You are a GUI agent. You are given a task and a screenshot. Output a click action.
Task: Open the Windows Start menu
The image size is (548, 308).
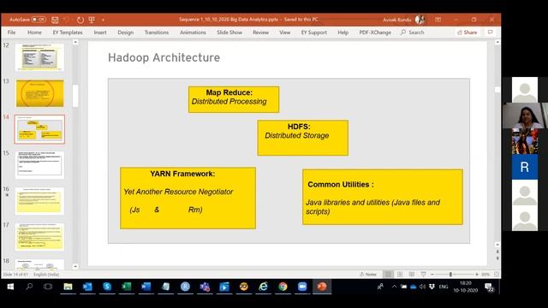(x=10, y=287)
